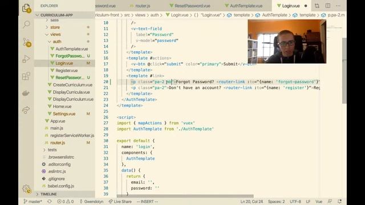Expand the tests folder
Viewport: 365px width, 205px height.
pyautogui.click(x=52, y=150)
